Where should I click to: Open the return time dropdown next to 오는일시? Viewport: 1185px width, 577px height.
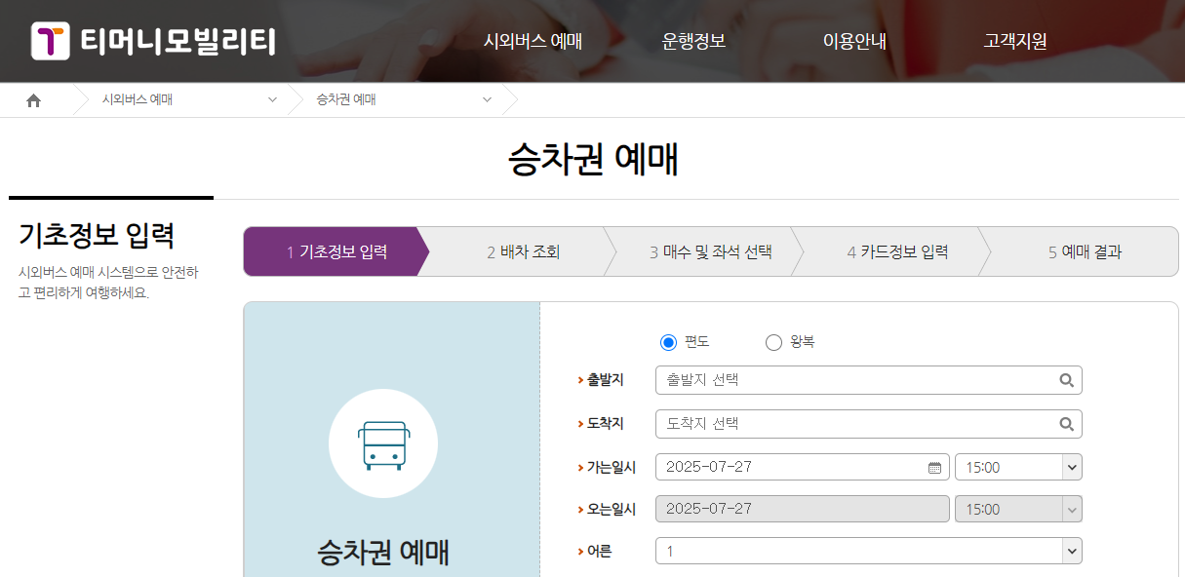tap(1070, 508)
